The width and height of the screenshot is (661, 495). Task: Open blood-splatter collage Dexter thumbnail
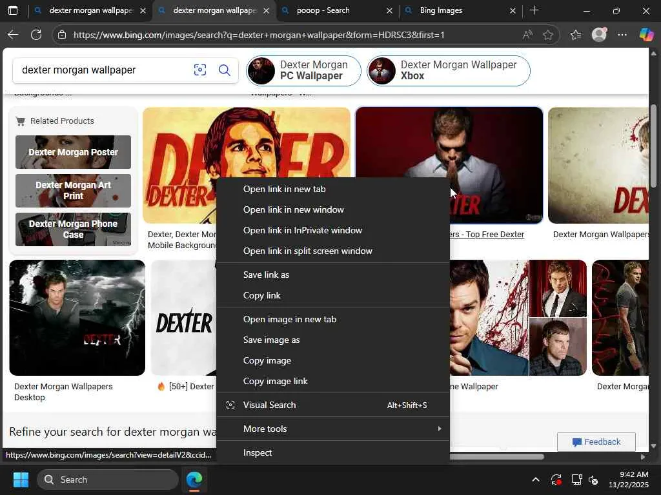(518, 318)
